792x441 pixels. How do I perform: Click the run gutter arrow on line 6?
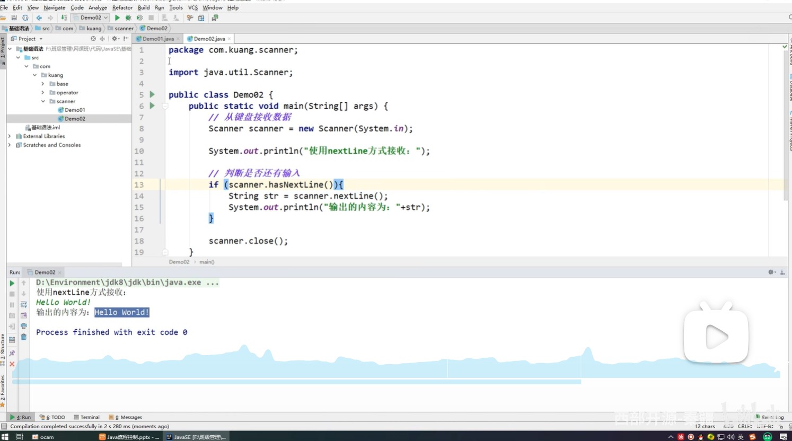tap(152, 106)
